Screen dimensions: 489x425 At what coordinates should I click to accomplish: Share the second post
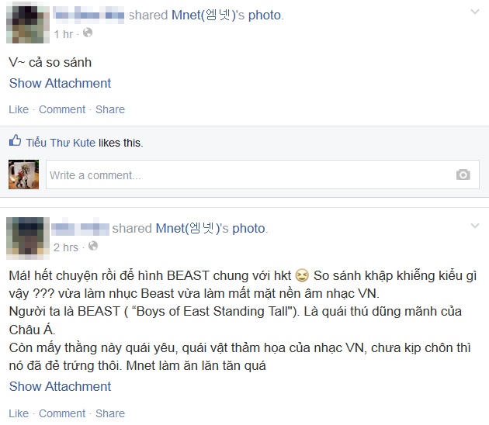click(110, 413)
